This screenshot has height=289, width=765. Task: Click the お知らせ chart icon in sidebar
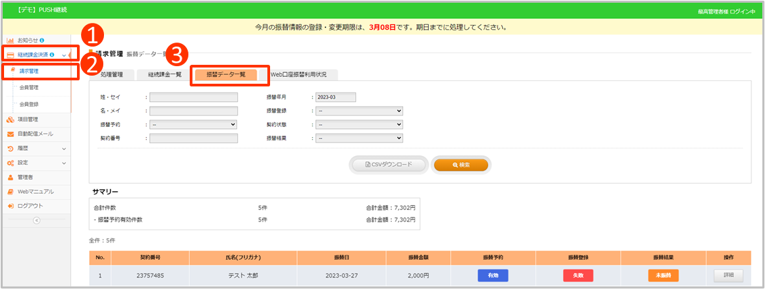[11, 41]
